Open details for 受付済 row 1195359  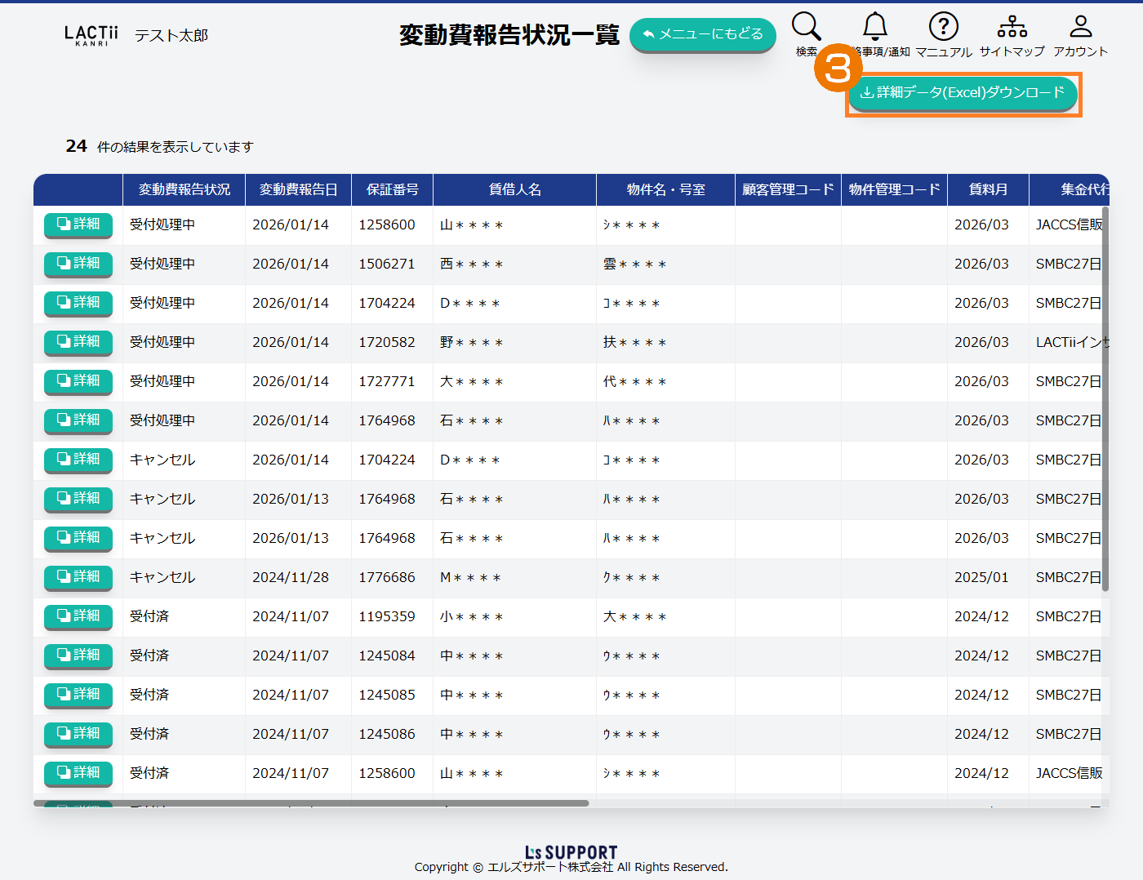pyautogui.click(x=78, y=616)
